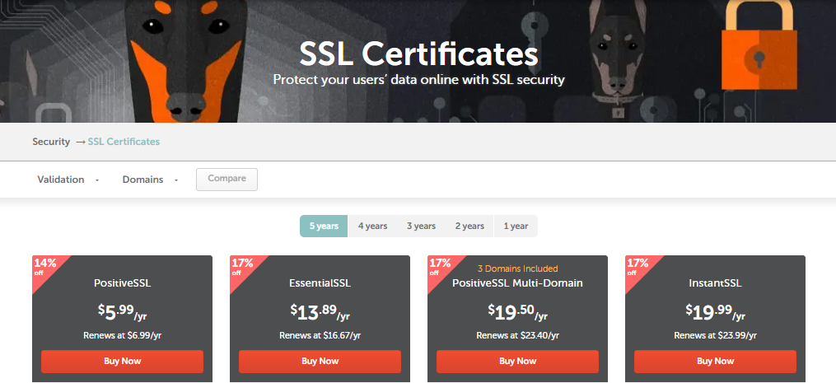Click the 'Renews at $23.40/yr' text

click(518, 335)
